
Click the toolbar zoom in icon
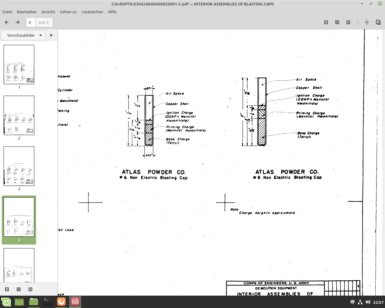[337, 22]
